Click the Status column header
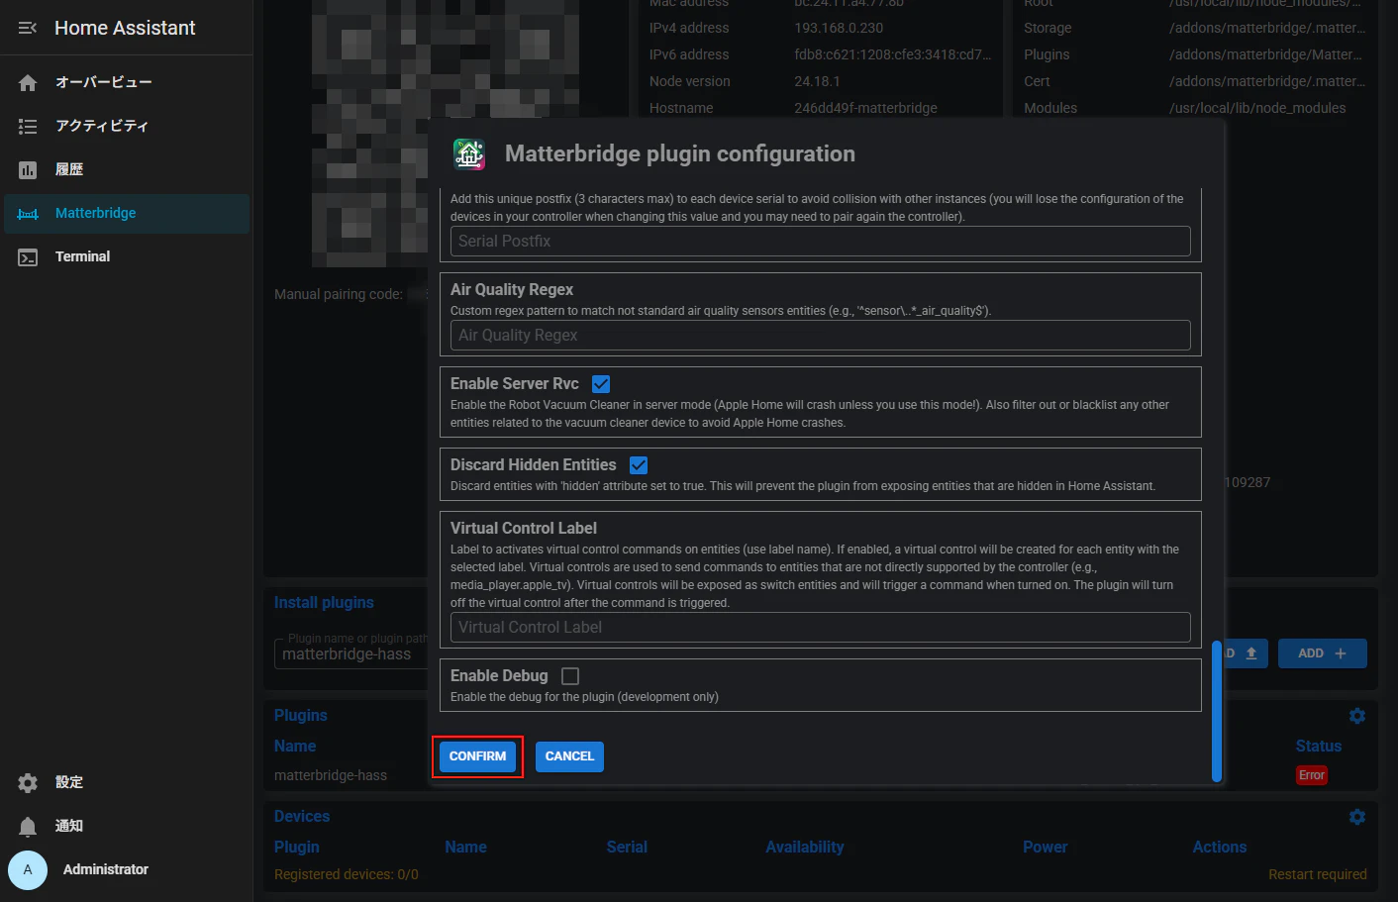The width and height of the screenshot is (1398, 902). [1319, 747]
